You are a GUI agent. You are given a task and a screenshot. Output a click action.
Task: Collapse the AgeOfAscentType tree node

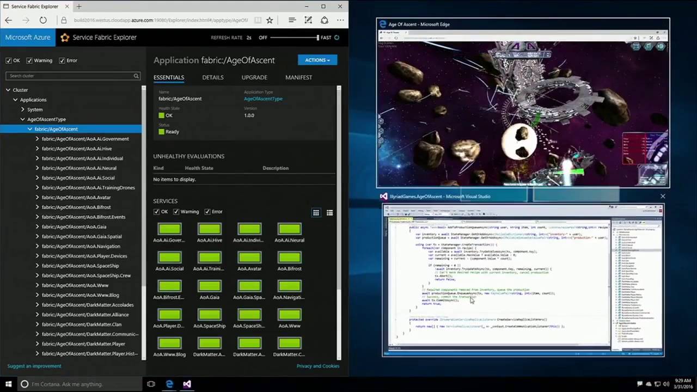23,119
